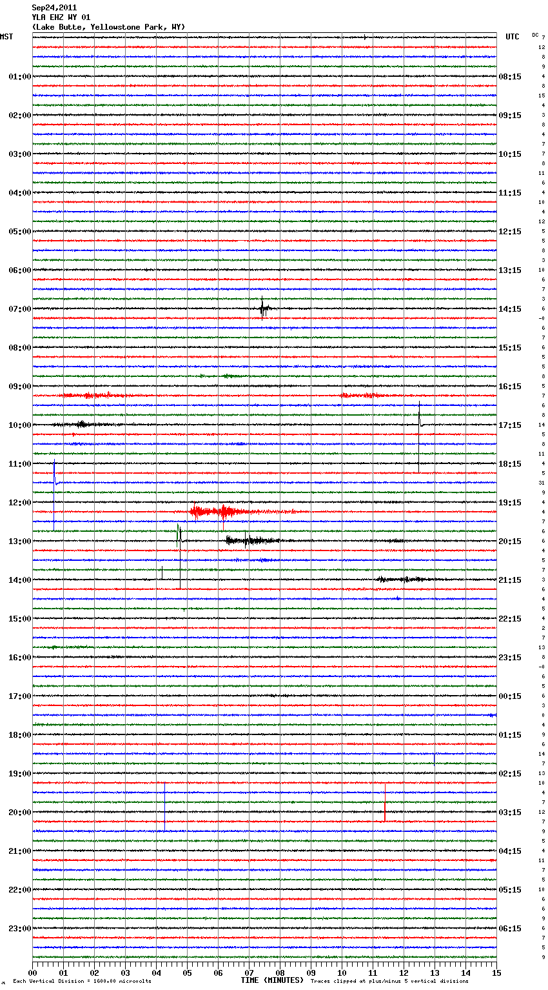Select the 16:00 MST hour label
548x990 pixels.
pos(20,658)
